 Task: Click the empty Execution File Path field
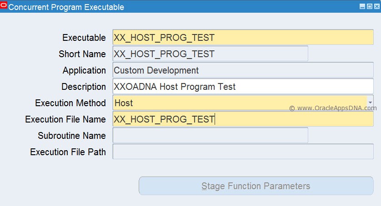tap(243, 152)
